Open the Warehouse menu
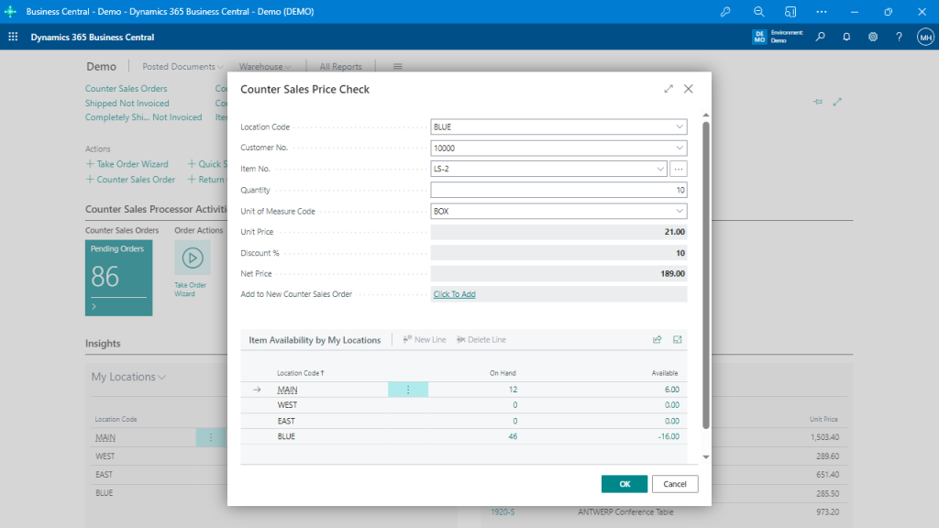This screenshot has width=939, height=528. 264,66
